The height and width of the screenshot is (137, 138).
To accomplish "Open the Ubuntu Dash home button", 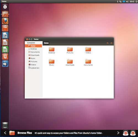I will pos(5,7).
